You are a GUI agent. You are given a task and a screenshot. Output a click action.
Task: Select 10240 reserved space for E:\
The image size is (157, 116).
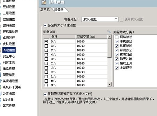81,46
